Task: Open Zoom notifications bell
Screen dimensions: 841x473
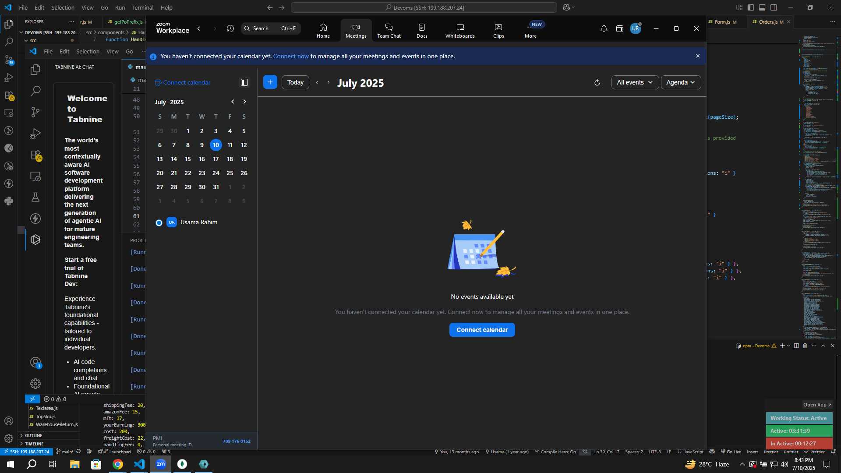Action: click(604, 28)
